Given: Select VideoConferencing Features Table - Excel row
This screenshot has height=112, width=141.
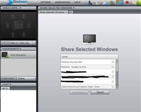Looking at the screenshot, I should tap(88, 87).
